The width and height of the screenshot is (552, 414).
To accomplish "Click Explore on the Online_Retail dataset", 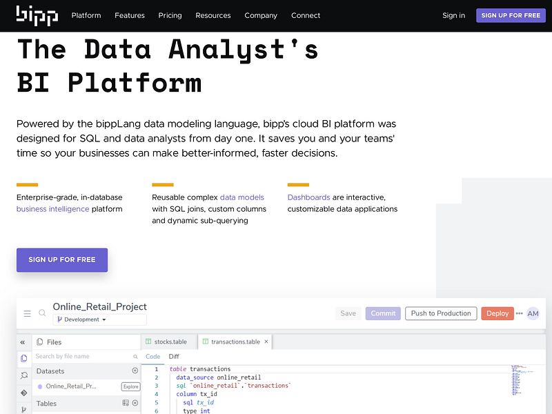I will click(x=130, y=386).
